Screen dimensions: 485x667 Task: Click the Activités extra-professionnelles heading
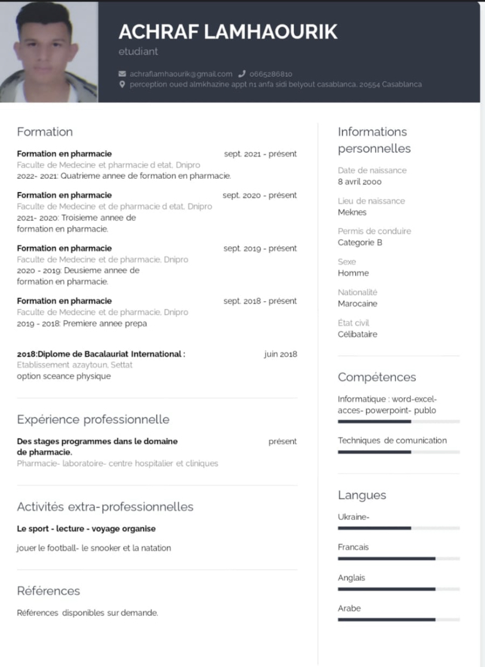(x=105, y=506)
